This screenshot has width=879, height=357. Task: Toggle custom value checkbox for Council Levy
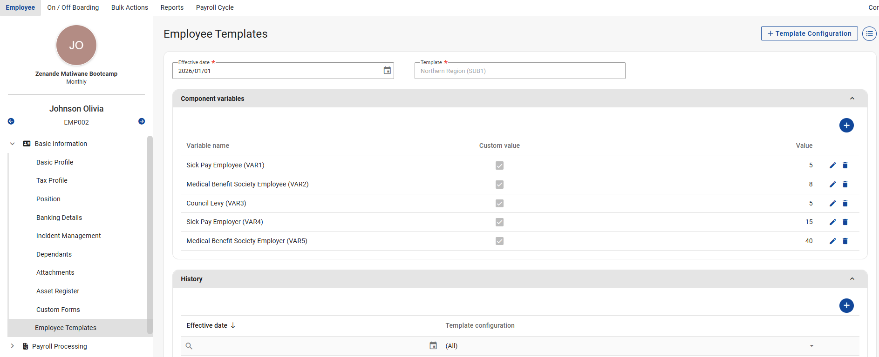coord(499,204)
